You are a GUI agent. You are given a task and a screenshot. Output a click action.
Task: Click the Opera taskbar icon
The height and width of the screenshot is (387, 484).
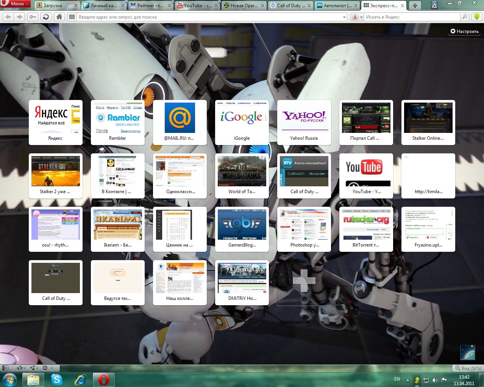coord(103,379)
